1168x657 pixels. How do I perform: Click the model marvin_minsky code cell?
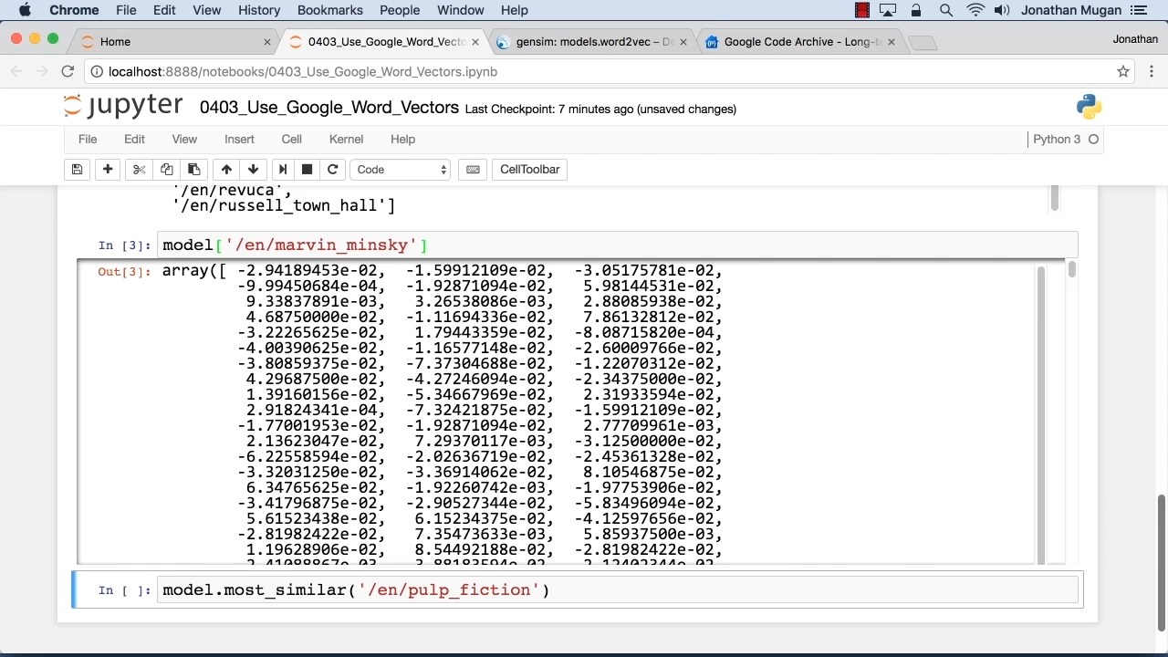pyautogui.click(x=619, y=245)
